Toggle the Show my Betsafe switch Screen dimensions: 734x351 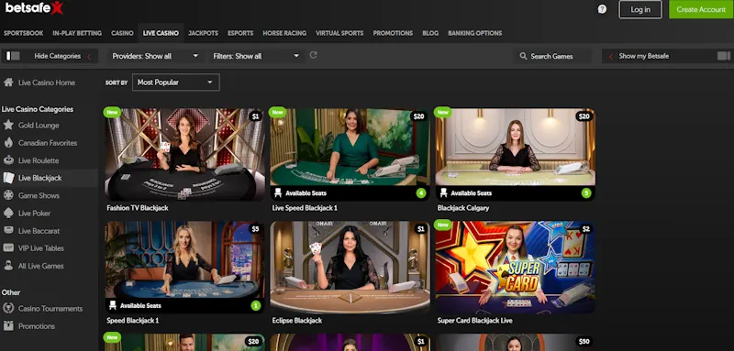click(x=724, y=56)
